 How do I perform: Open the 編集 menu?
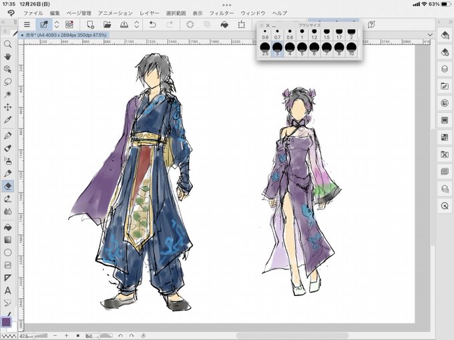[55, 13]
